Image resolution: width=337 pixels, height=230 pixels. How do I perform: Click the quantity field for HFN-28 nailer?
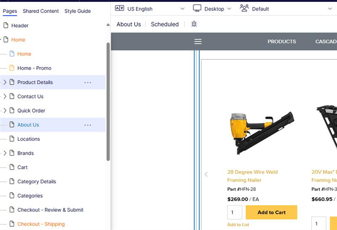(235, 212)
